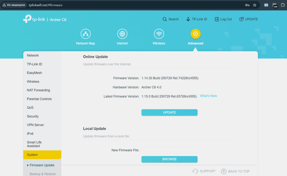Open the Wireless Wi-Fi icon
Image resolution: width=287 pixels, height=176 pixels.
click(x=159, y=34)
